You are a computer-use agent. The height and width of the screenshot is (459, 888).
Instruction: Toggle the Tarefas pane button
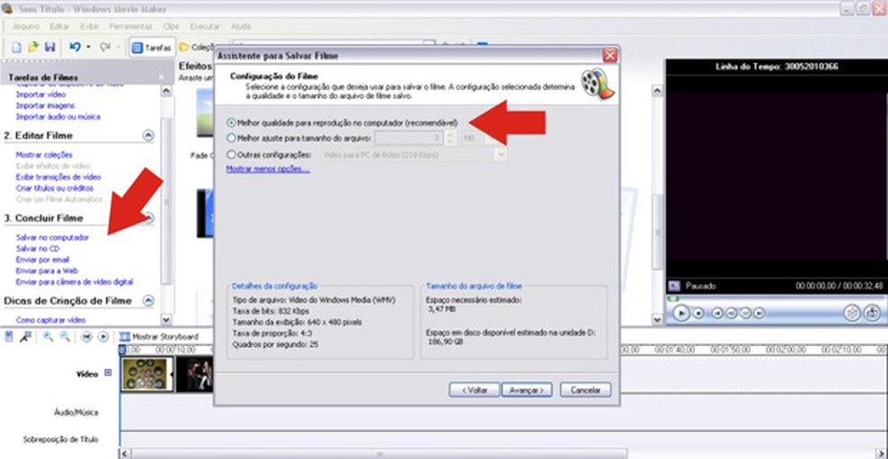[152, 48]
